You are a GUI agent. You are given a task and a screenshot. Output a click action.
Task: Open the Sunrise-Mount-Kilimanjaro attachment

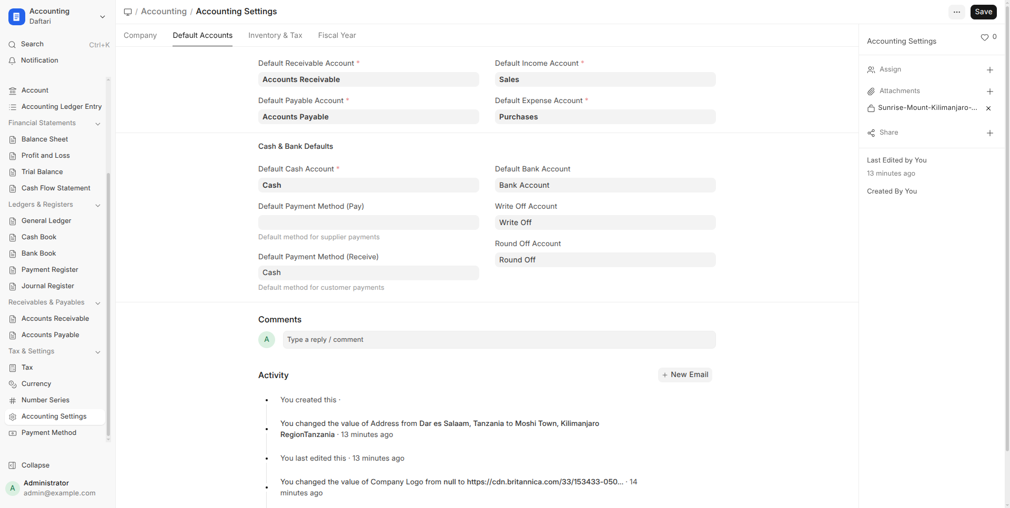tap(927, 108)
